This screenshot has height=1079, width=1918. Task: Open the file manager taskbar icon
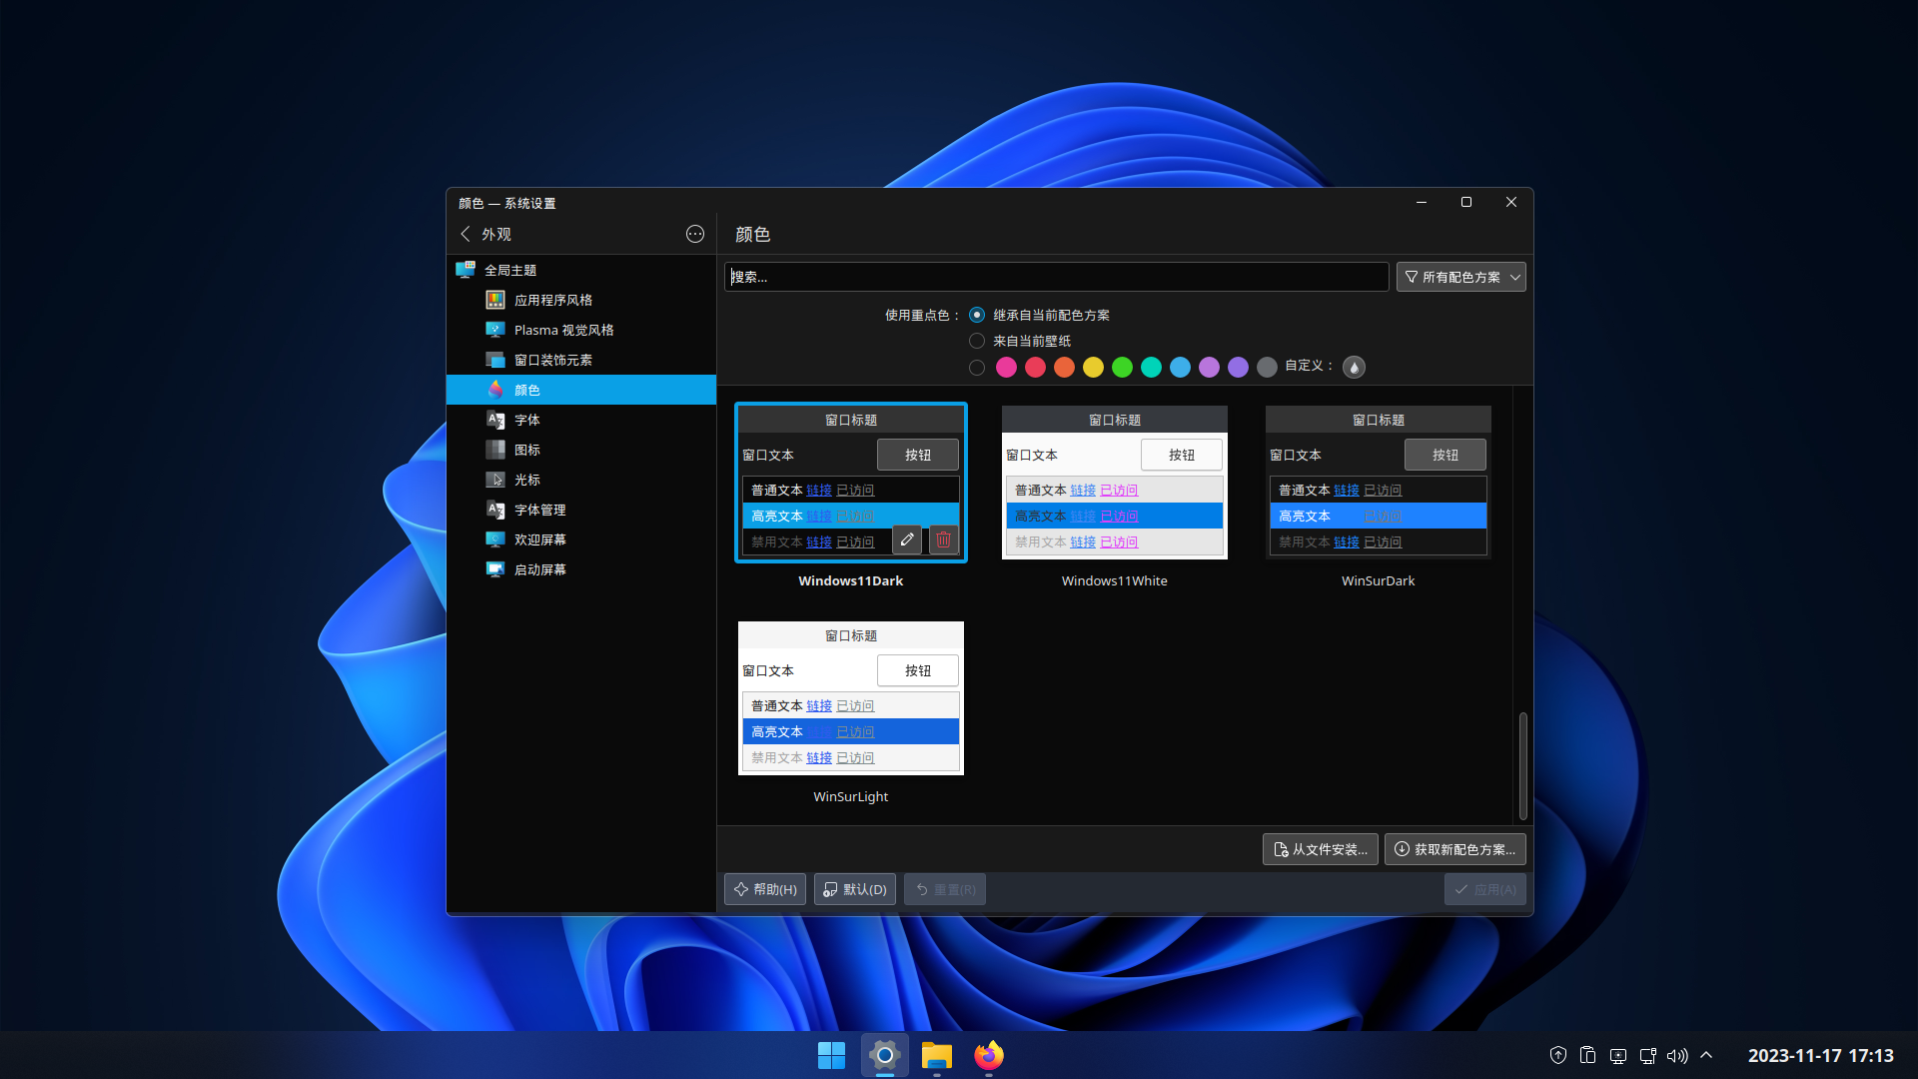pyautogui.click(x=936, y=1055)
